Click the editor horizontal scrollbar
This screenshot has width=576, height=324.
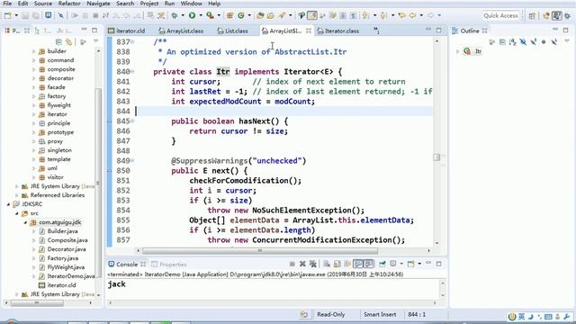tap(260, 251)
